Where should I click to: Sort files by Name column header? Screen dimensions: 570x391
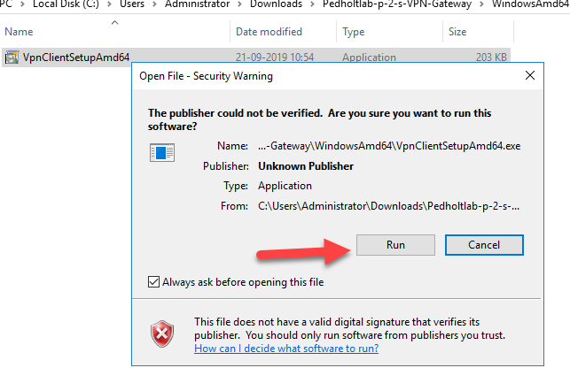click(19, 32)
